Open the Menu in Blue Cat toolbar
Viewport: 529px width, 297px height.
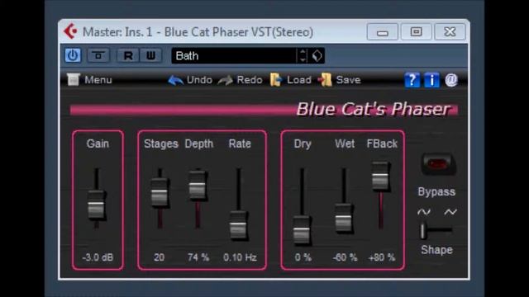pyautogui.click(x=89, y=80)
